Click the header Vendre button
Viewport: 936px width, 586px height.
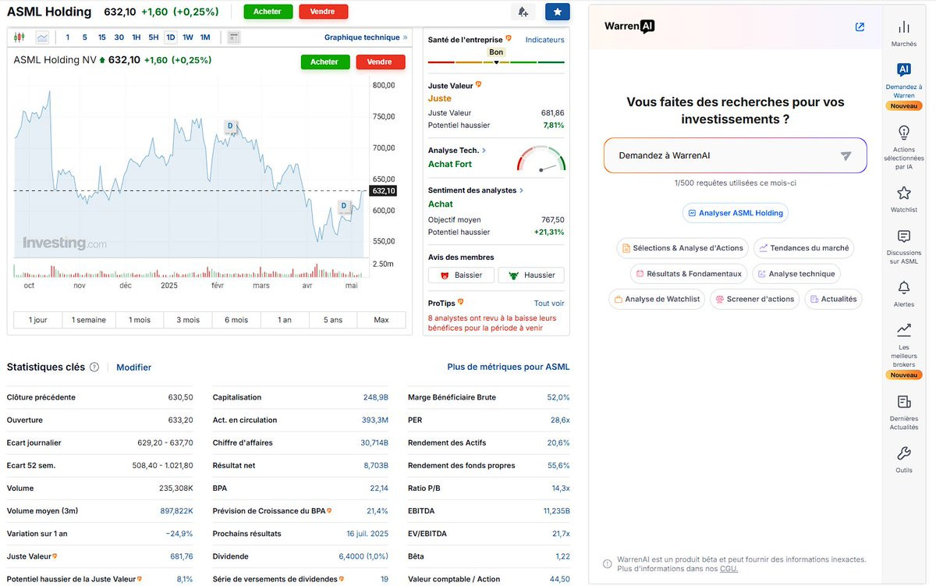tap(323, 12)
